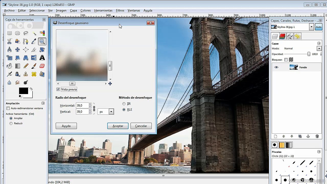Viewport: 327px width, 184px height.
Task: Click Aceptar to apply the blur
Action: tap(118, 126)
